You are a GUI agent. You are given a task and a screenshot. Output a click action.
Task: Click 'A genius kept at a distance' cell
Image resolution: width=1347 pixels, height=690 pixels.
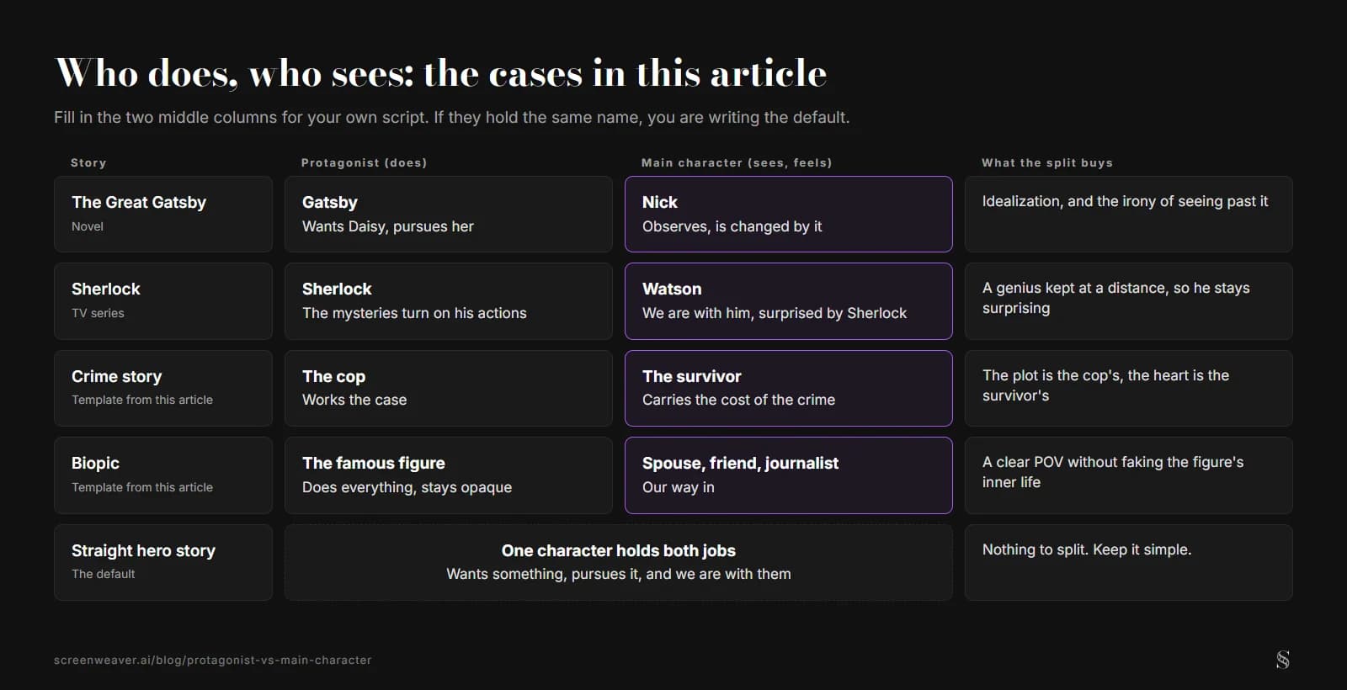coord(1128,301)
